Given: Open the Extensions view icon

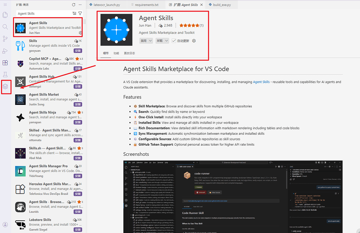Looking at the screenshot, I should coord(5,62).
